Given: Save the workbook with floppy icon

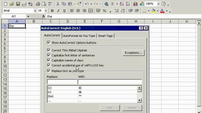Looking at the screenshot, I should [18, 4].
